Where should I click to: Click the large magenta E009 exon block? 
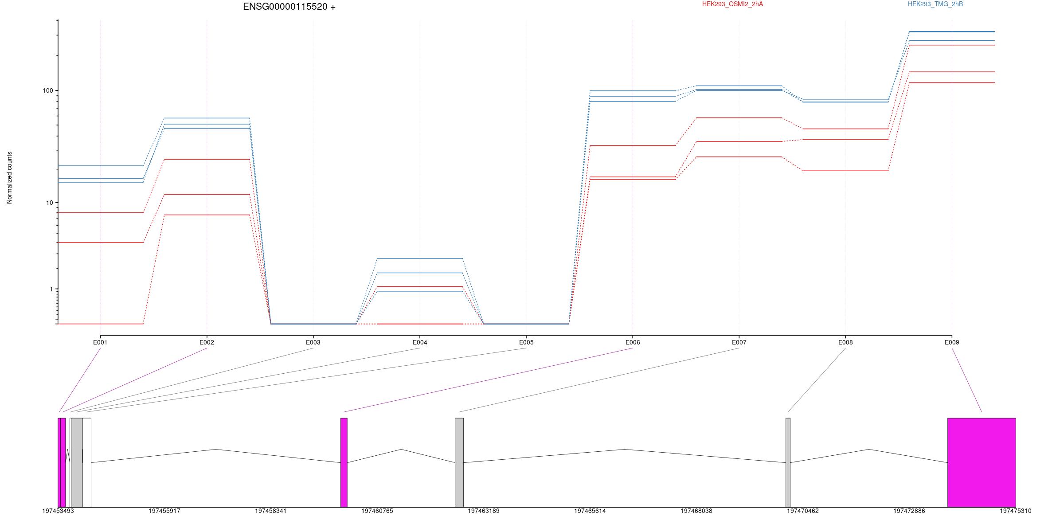[982, 462]
